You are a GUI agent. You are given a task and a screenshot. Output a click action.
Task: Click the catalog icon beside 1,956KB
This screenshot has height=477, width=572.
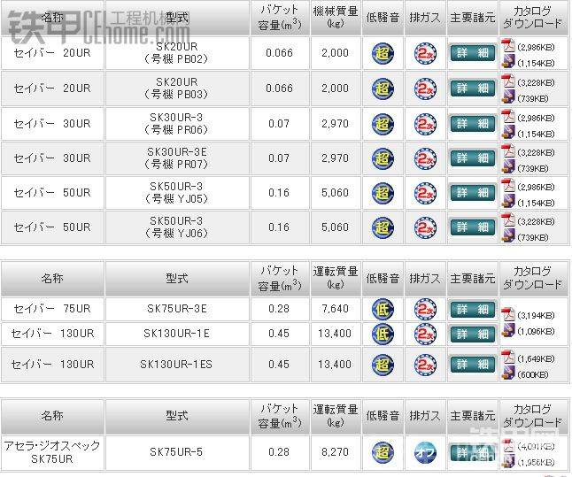pyautogui.click(x=507, y=462)
